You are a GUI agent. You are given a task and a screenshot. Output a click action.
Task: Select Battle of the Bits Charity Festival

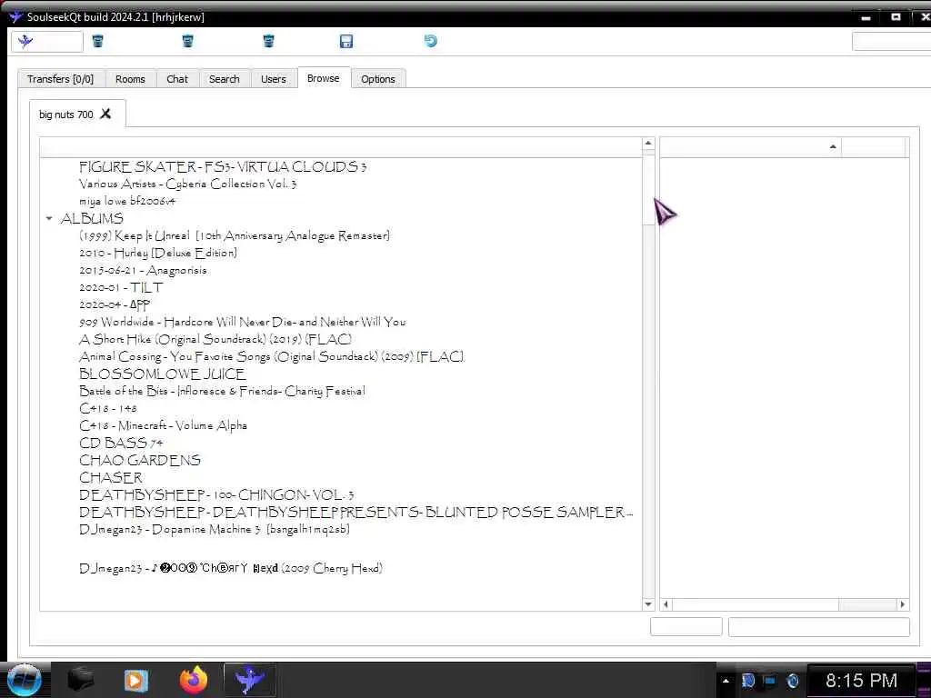(x=222, y=391)
